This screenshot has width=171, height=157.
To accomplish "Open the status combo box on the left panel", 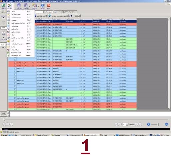I will coord(3,45).
